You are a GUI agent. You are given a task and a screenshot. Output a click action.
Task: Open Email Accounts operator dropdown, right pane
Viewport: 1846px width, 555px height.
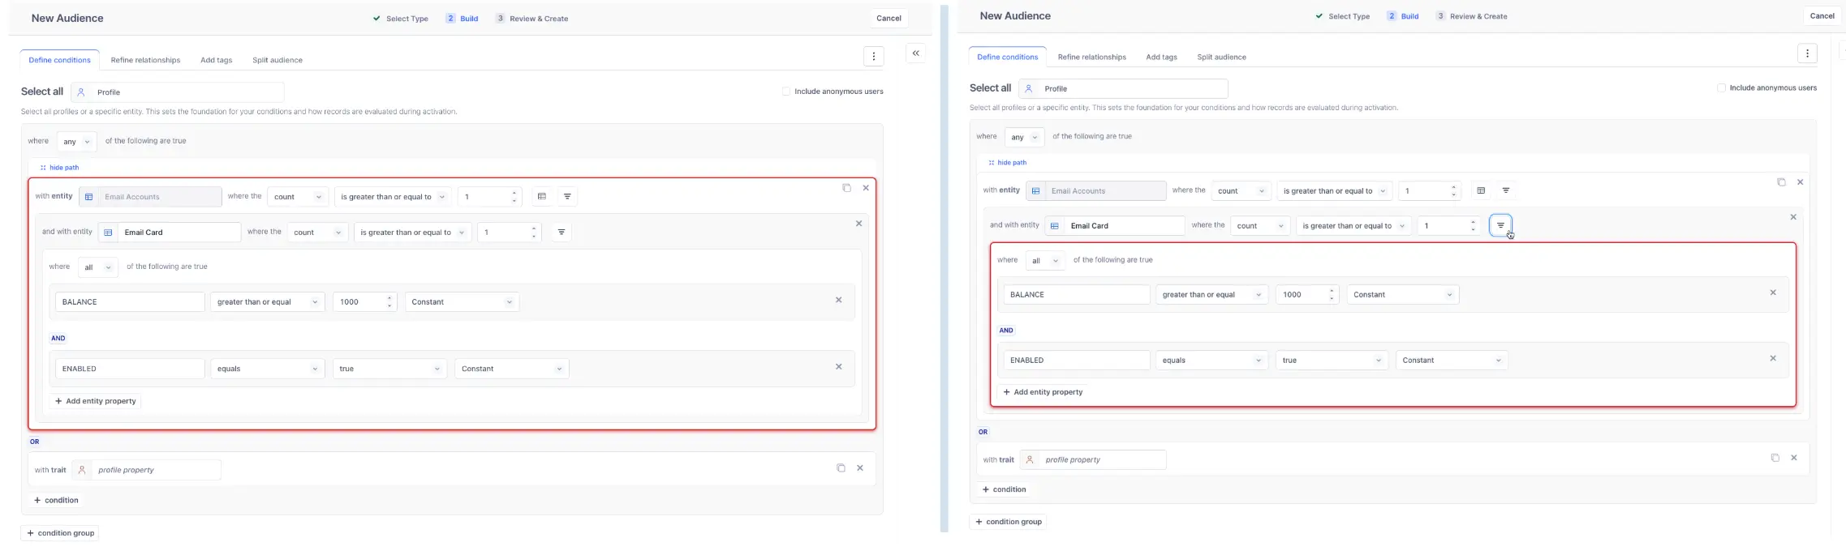[x=1334, y=191]
